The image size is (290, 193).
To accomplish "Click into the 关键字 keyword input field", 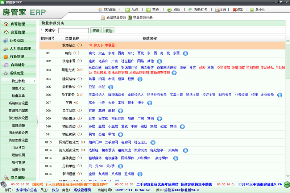I will pos(73,31).
